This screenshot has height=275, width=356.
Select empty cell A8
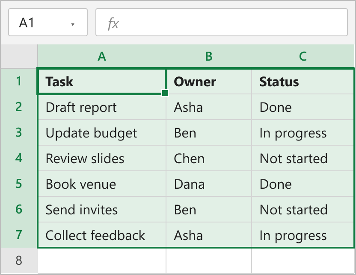coord(102,261)
